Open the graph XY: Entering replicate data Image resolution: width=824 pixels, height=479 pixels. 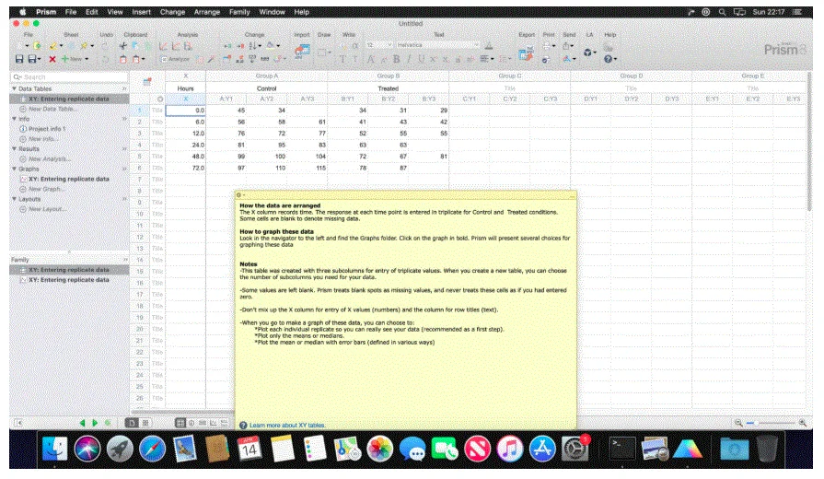click(69, 179)
